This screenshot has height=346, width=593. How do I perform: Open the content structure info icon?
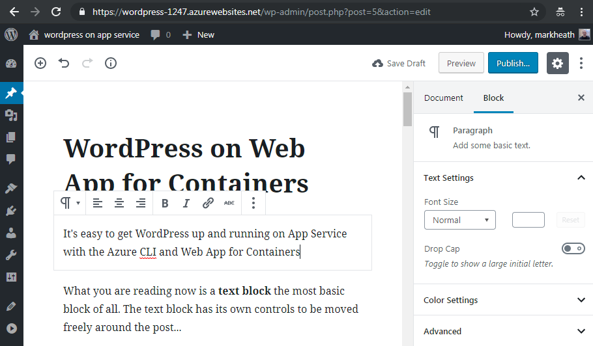click(x=111, y=63)
